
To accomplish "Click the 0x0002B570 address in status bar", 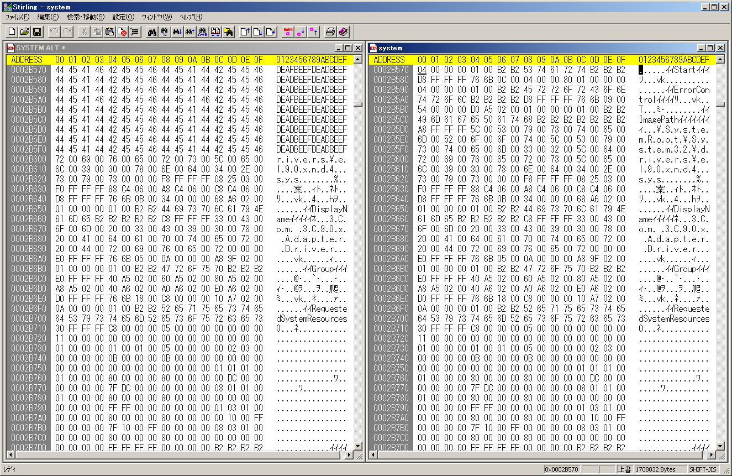I will (x=562, y=469).
